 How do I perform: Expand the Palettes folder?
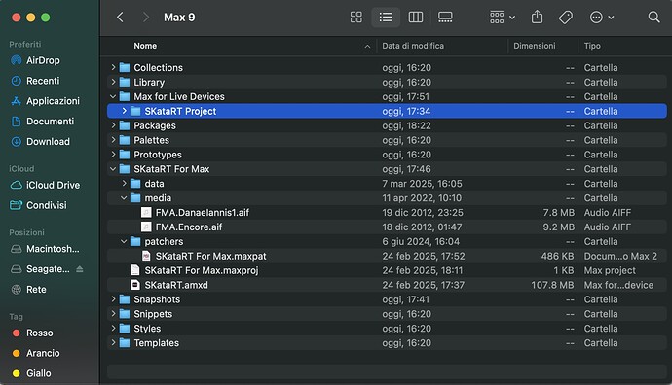coord(113,140)
